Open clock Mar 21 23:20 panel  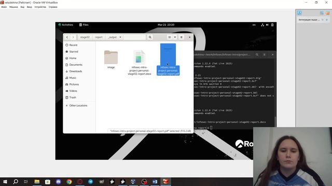(x=166, y=25)
